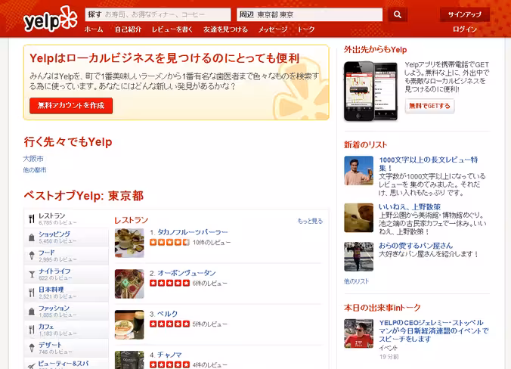Click the 6件のレビュー count text

pyautogui.click(x=210, y=284)
